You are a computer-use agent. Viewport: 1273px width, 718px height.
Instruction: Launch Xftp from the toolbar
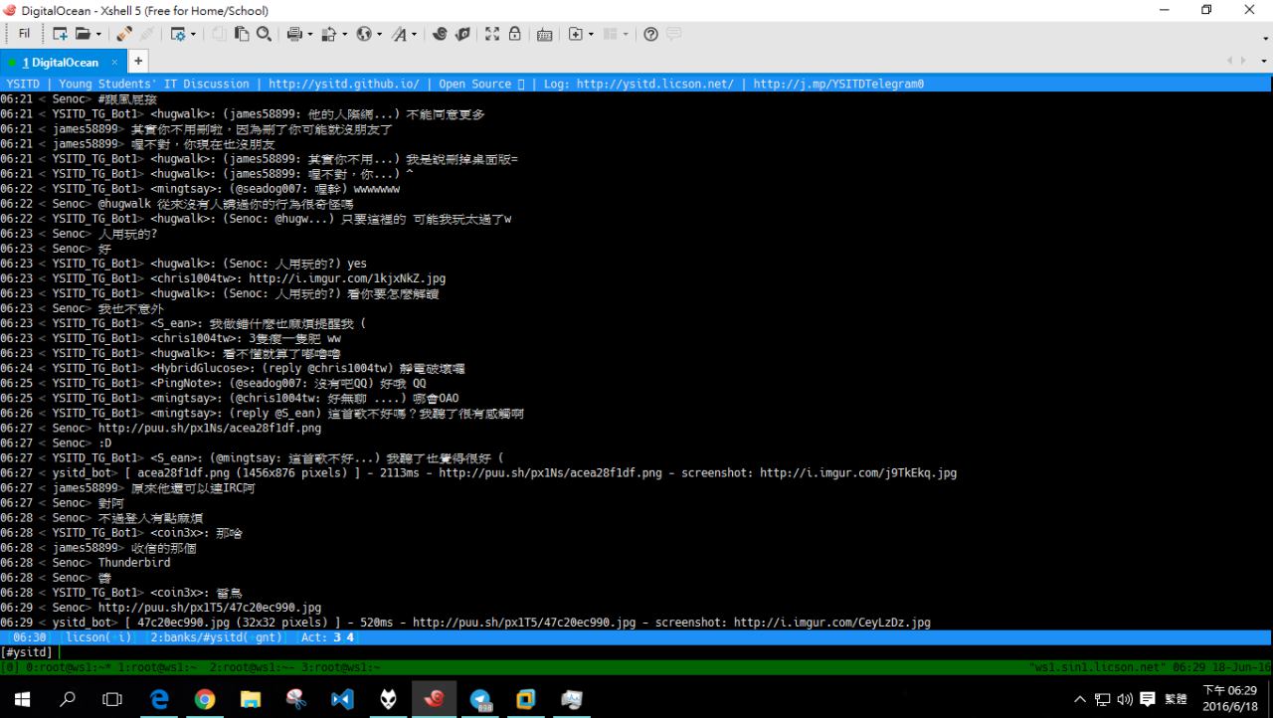(x=462, y=34)
